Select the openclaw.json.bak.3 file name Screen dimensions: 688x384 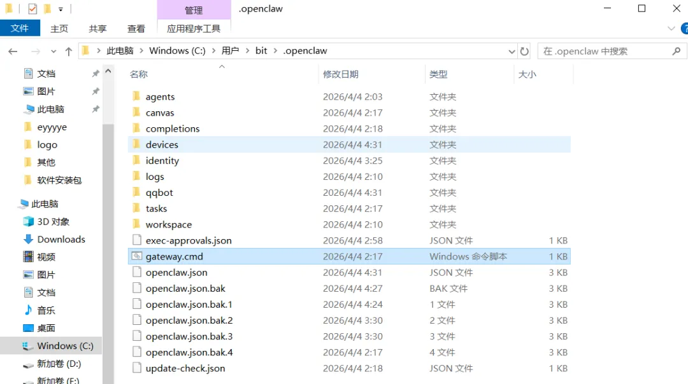189,336
